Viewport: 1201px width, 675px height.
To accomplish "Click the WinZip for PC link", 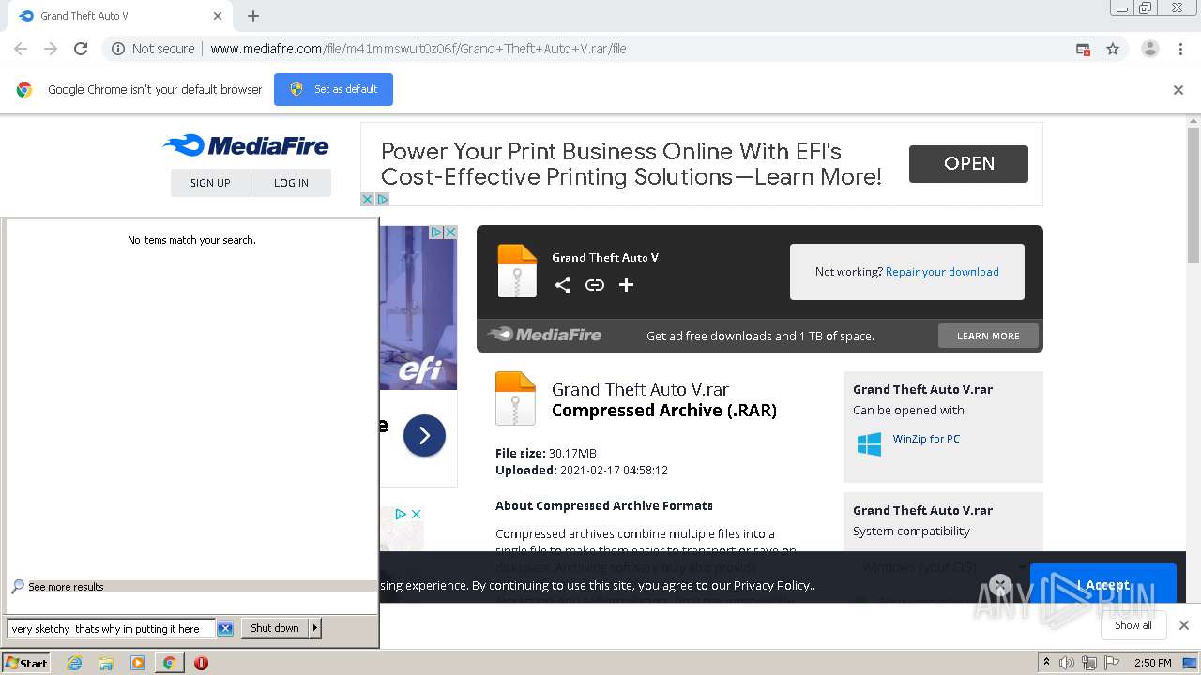I will click(926, 439).
